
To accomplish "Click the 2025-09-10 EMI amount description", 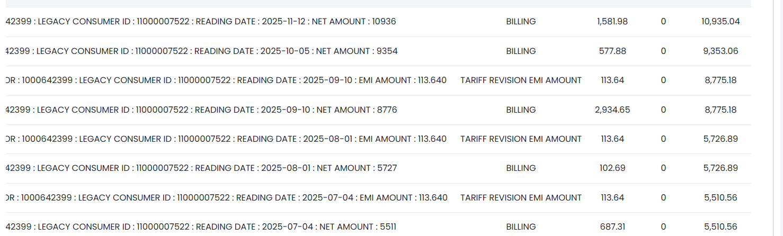I will click(226, 80).
